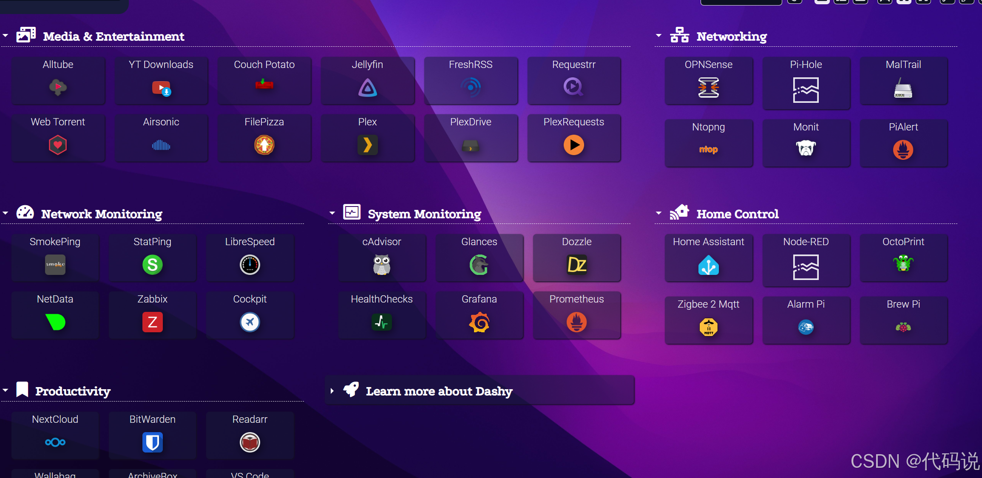Open the ArchiveBox tile
982x478 pixels.
tap(152, 474)
